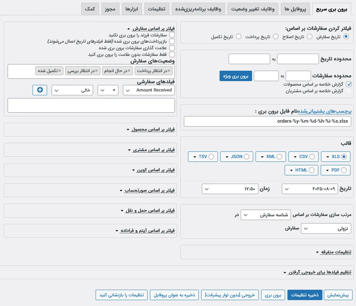Select 'تاریخ سفارش' radio button
The width and height of the screenshot is (356, 306).
coord(346,37)
